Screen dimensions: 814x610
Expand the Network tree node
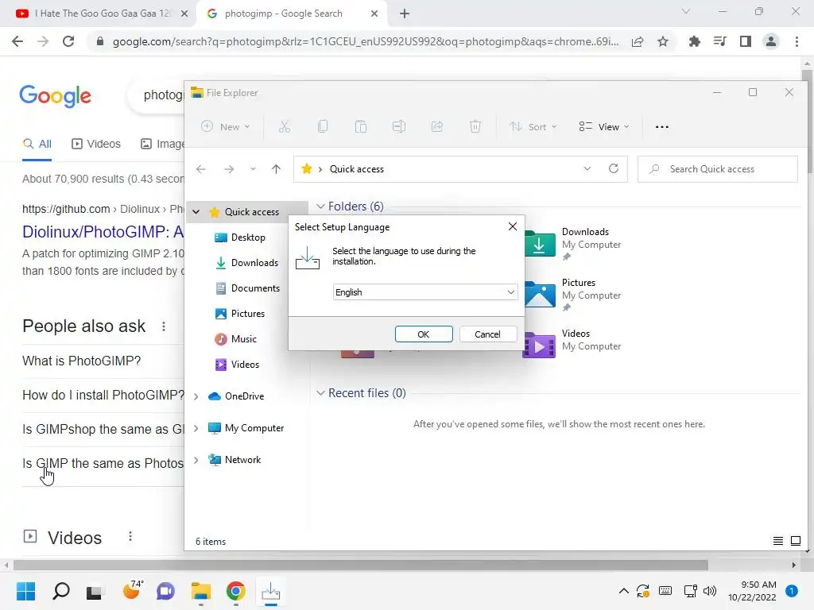click(196, 460)
